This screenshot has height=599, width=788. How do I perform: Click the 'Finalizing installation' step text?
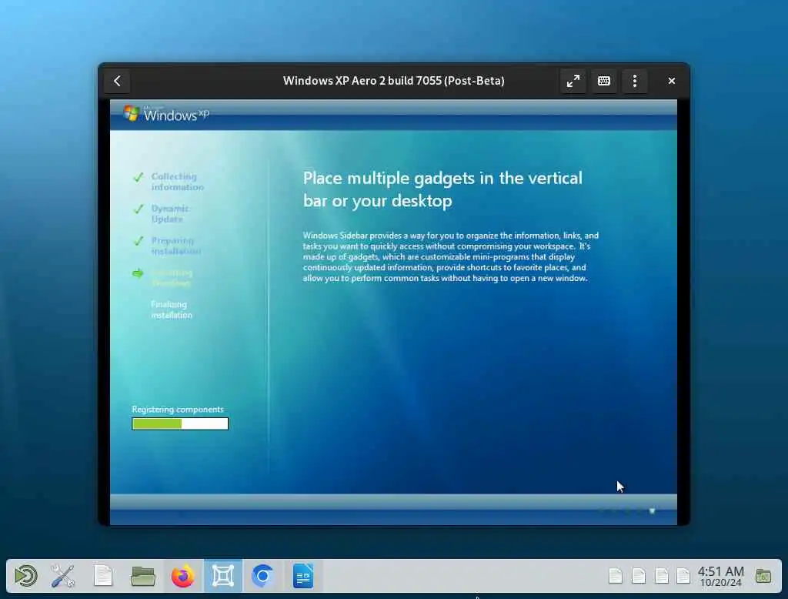172,310
